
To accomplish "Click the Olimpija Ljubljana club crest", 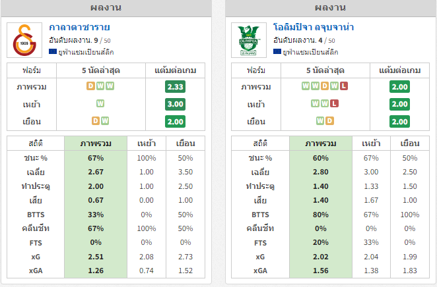I will tap(249, 40).
